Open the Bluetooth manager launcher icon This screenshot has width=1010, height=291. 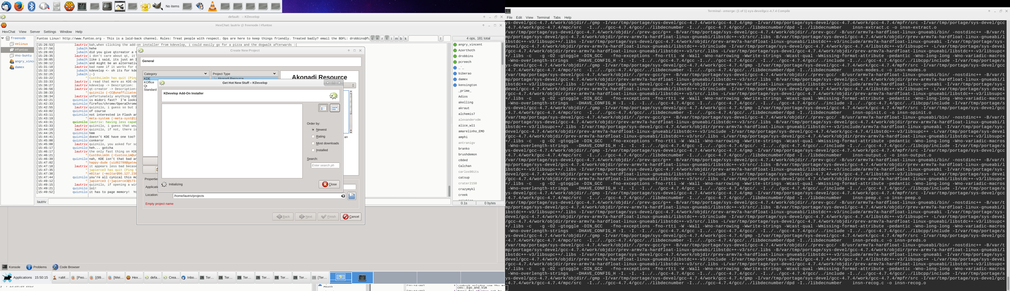pos(31,6)
